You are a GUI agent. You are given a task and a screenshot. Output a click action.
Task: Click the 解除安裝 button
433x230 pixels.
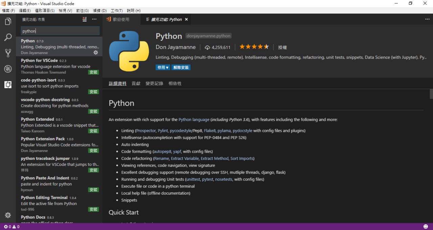(181, 67)
